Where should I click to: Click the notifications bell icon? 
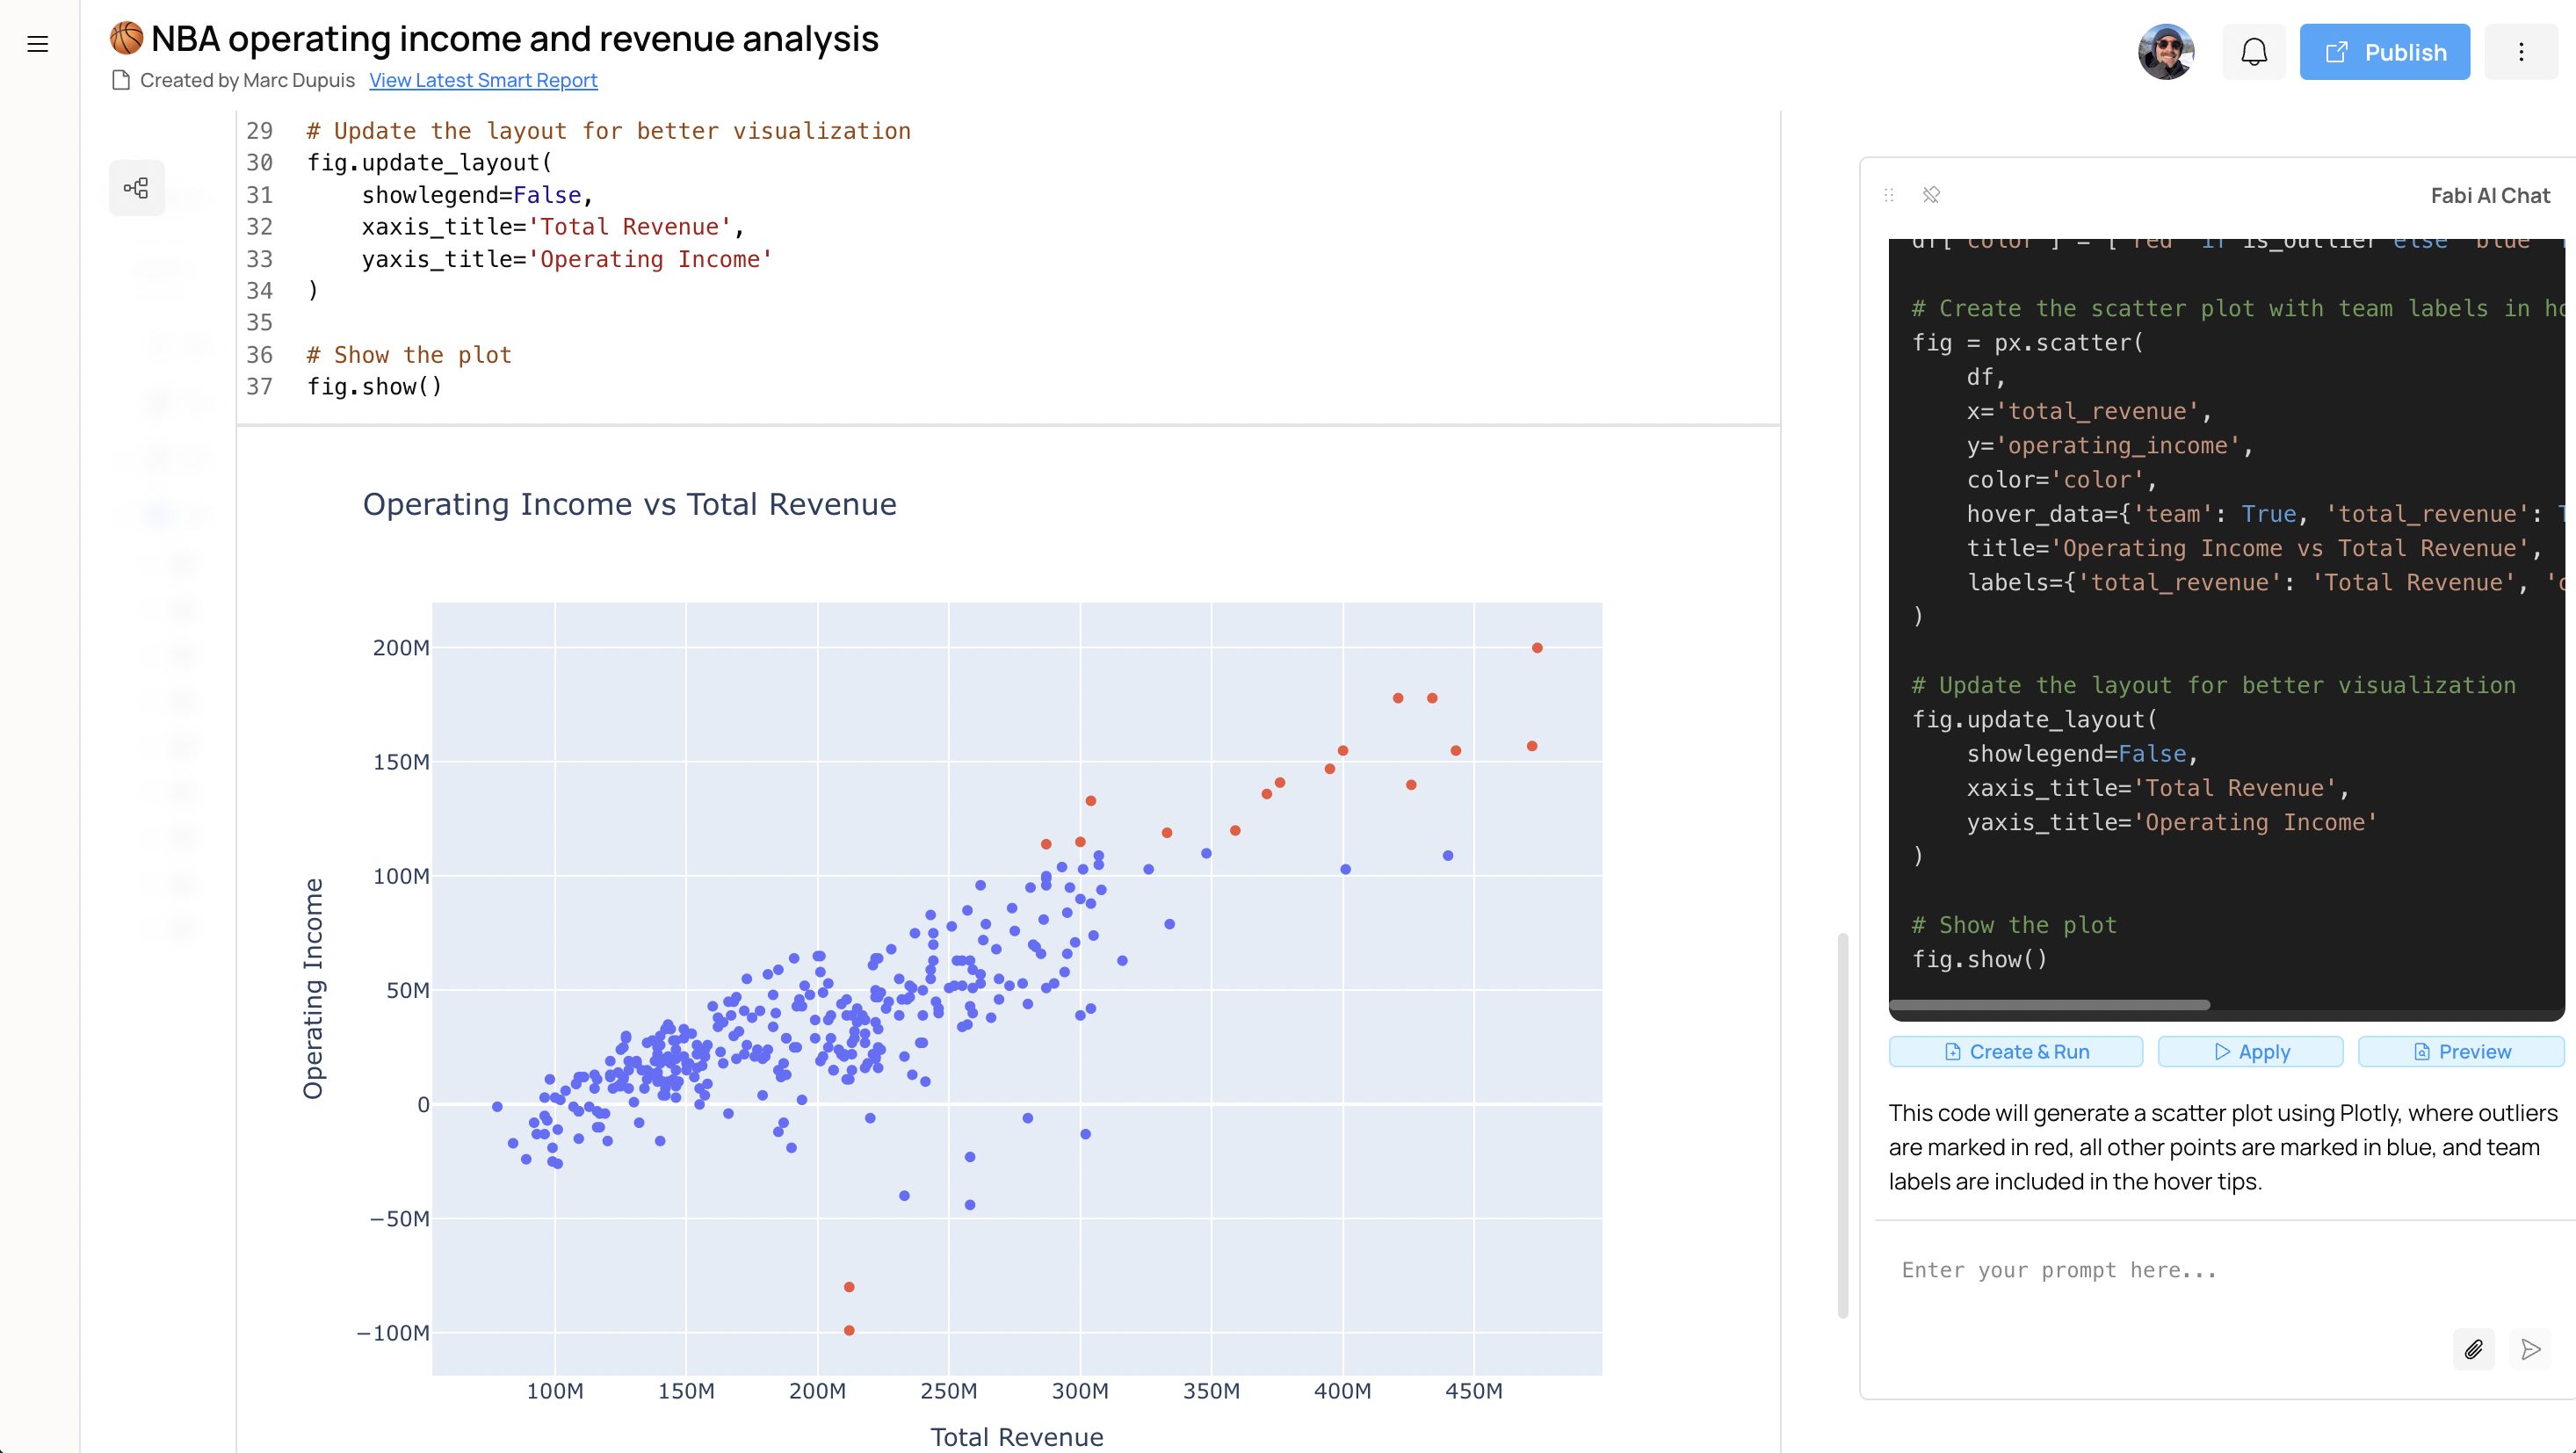pos(2253,52)
